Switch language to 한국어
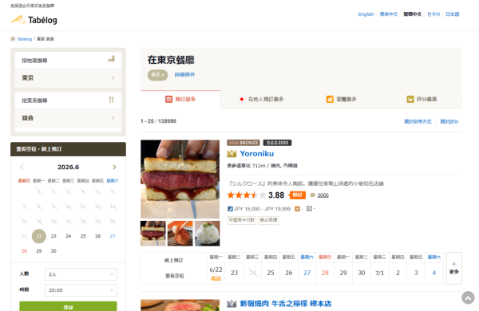This screenshot has width=479, height=311. click(433, 14)
